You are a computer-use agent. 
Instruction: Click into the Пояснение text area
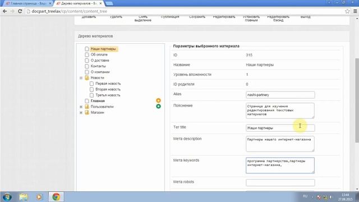(x=280, y=111)
